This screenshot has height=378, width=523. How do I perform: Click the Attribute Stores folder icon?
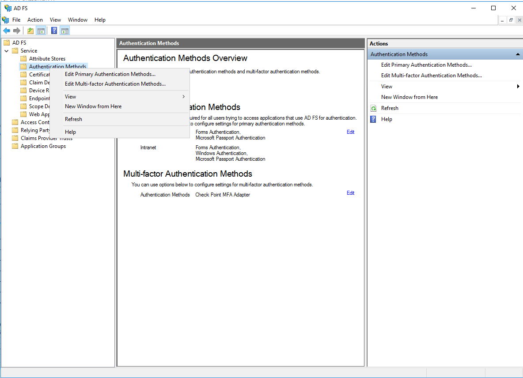(23, 59)
